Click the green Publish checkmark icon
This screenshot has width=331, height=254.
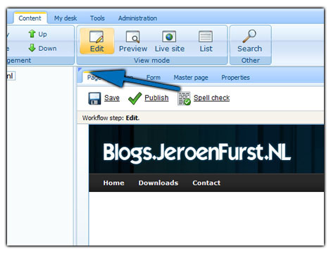pyautogui.click(x=135, y=98)
